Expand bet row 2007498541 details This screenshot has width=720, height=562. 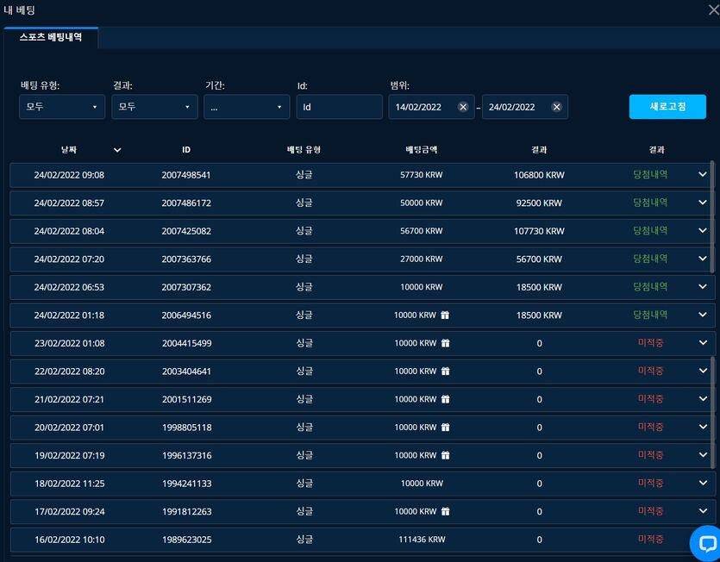pyautogui.click(x=702, y=174)
